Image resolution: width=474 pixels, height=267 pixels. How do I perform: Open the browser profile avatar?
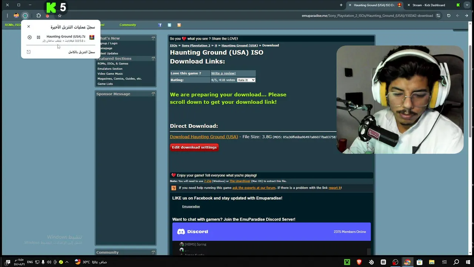(16, 16)
